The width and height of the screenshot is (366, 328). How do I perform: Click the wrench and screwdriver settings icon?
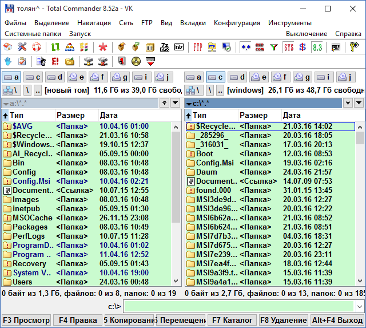(x=22, y=47)
